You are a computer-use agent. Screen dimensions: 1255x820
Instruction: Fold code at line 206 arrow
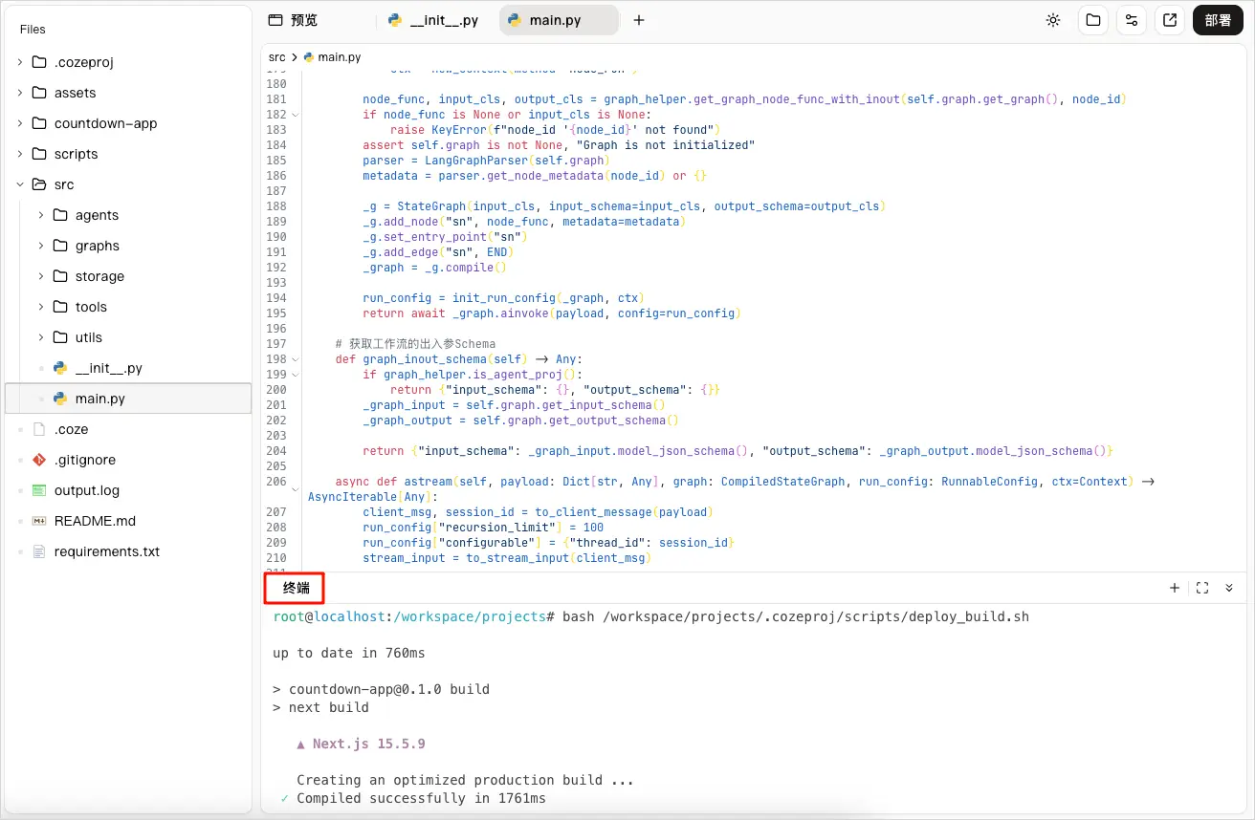295,489
